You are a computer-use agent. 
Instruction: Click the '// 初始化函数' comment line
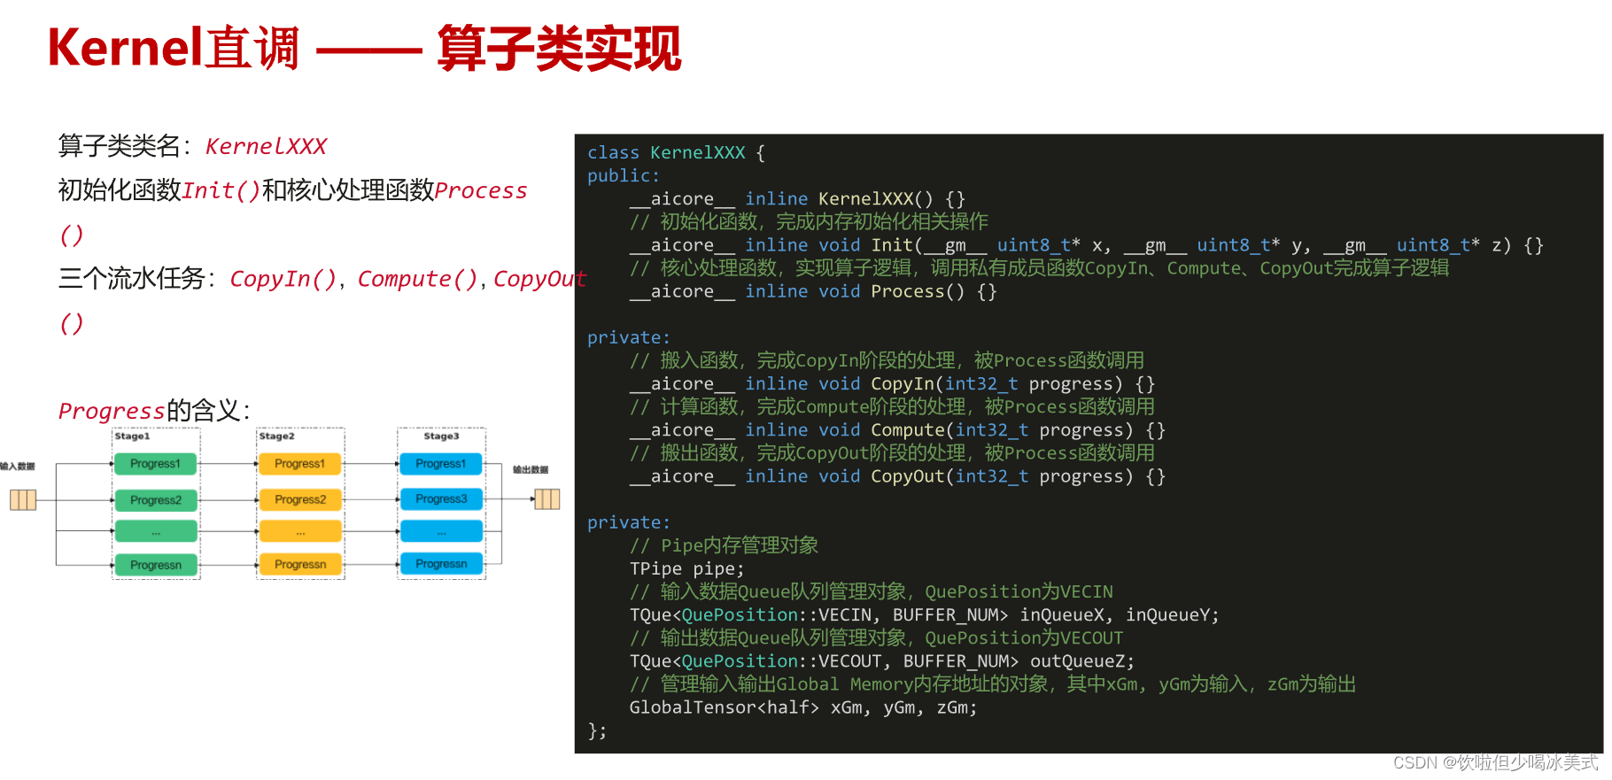(x=809, y=221)
